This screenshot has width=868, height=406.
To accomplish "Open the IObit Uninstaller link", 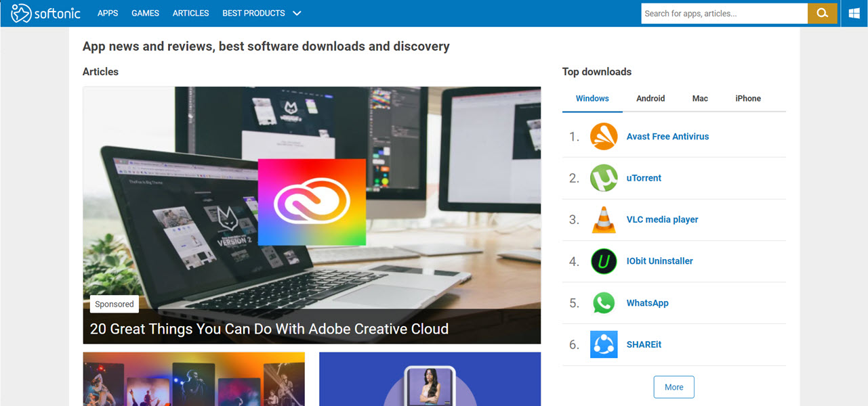I will click(659, 261).
